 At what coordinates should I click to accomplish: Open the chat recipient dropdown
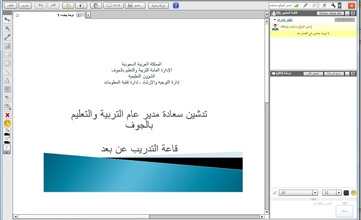coord(315,193)
